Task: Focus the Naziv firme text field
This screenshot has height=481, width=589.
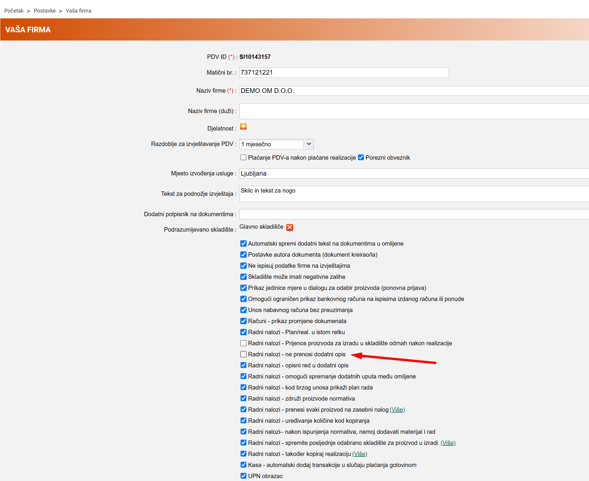Action: point(414,91)
